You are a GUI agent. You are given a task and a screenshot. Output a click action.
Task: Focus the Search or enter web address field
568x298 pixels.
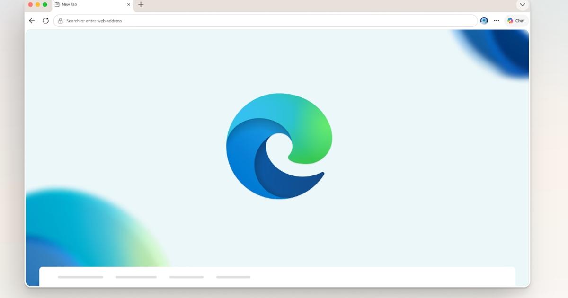(266, 21)
